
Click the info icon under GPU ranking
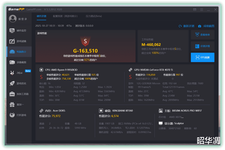coord(173,79)
